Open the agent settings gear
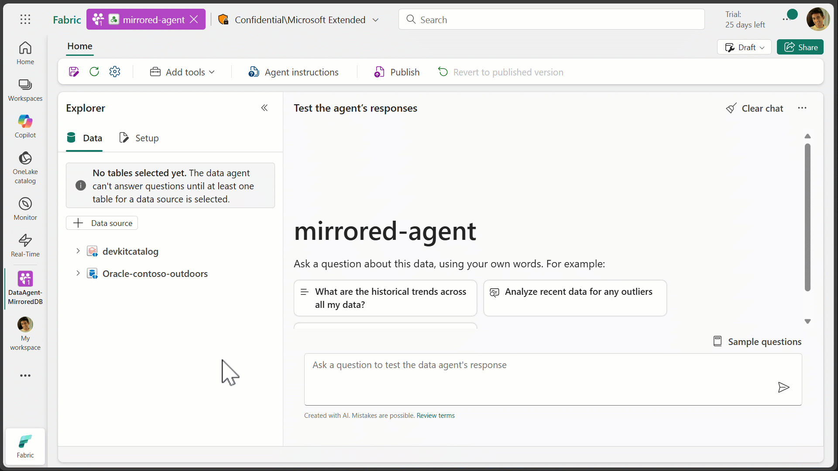This screenshot has width=838, height=471. 115,72
